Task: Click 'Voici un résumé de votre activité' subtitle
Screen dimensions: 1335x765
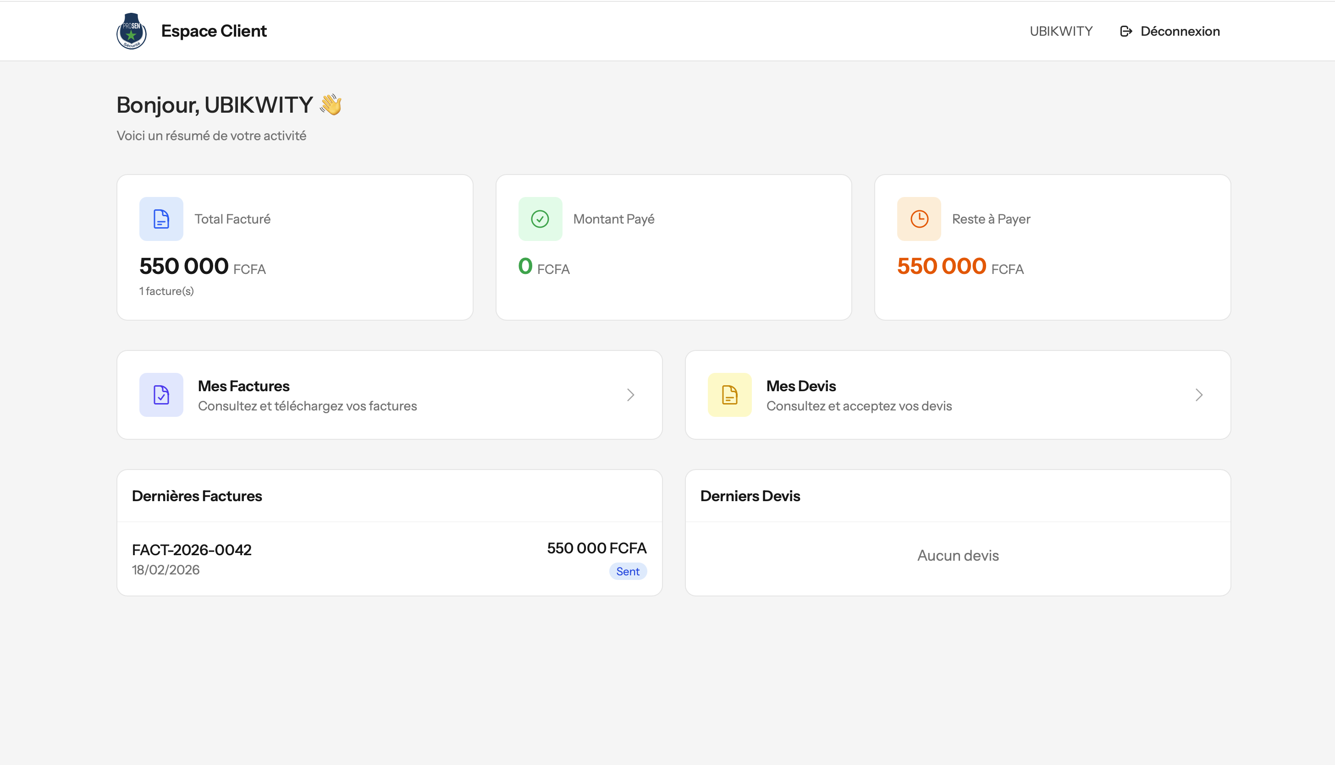Action: click(211, 136)
